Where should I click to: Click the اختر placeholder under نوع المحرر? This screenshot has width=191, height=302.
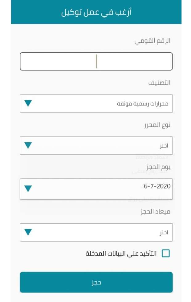pyautogui.click(x=164, y=145)
